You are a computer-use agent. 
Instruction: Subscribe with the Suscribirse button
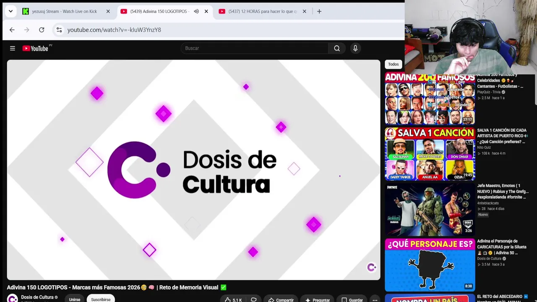click(101, 299)
